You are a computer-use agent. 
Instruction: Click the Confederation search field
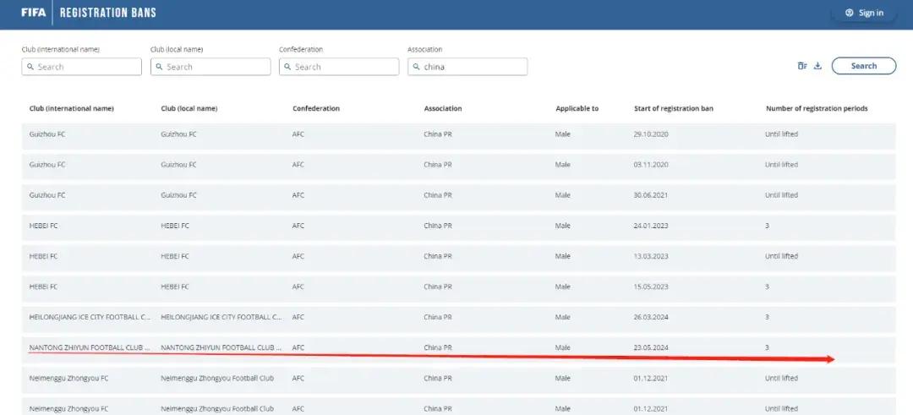[339, 67]
